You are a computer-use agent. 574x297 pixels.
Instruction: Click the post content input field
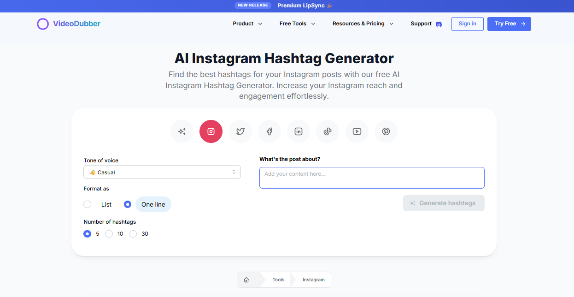pyautogui.click(x=372, y=178)
